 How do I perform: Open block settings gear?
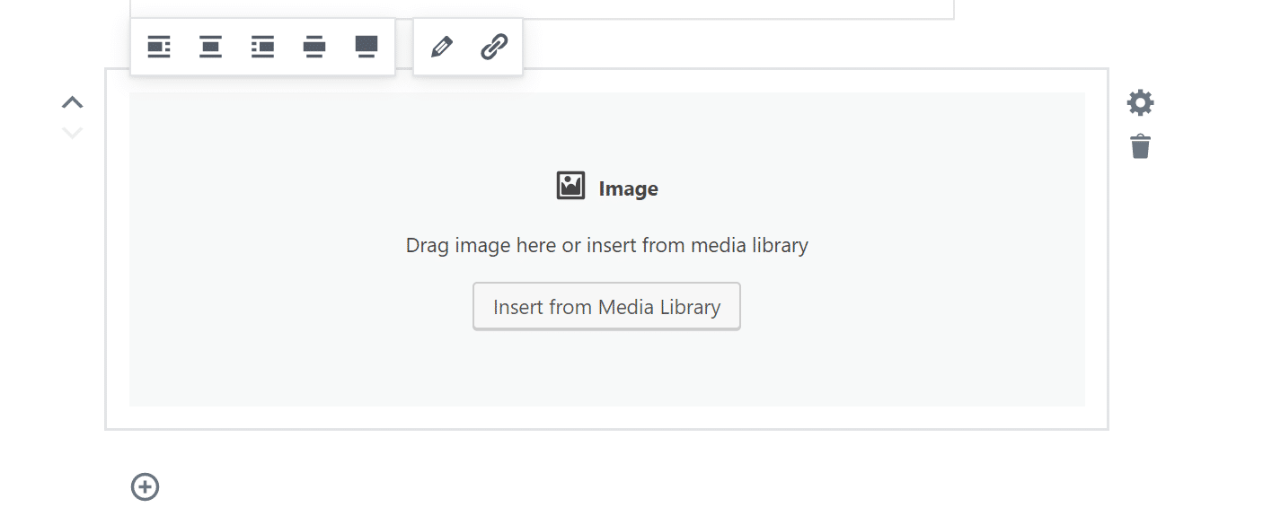coord(1140,102)
